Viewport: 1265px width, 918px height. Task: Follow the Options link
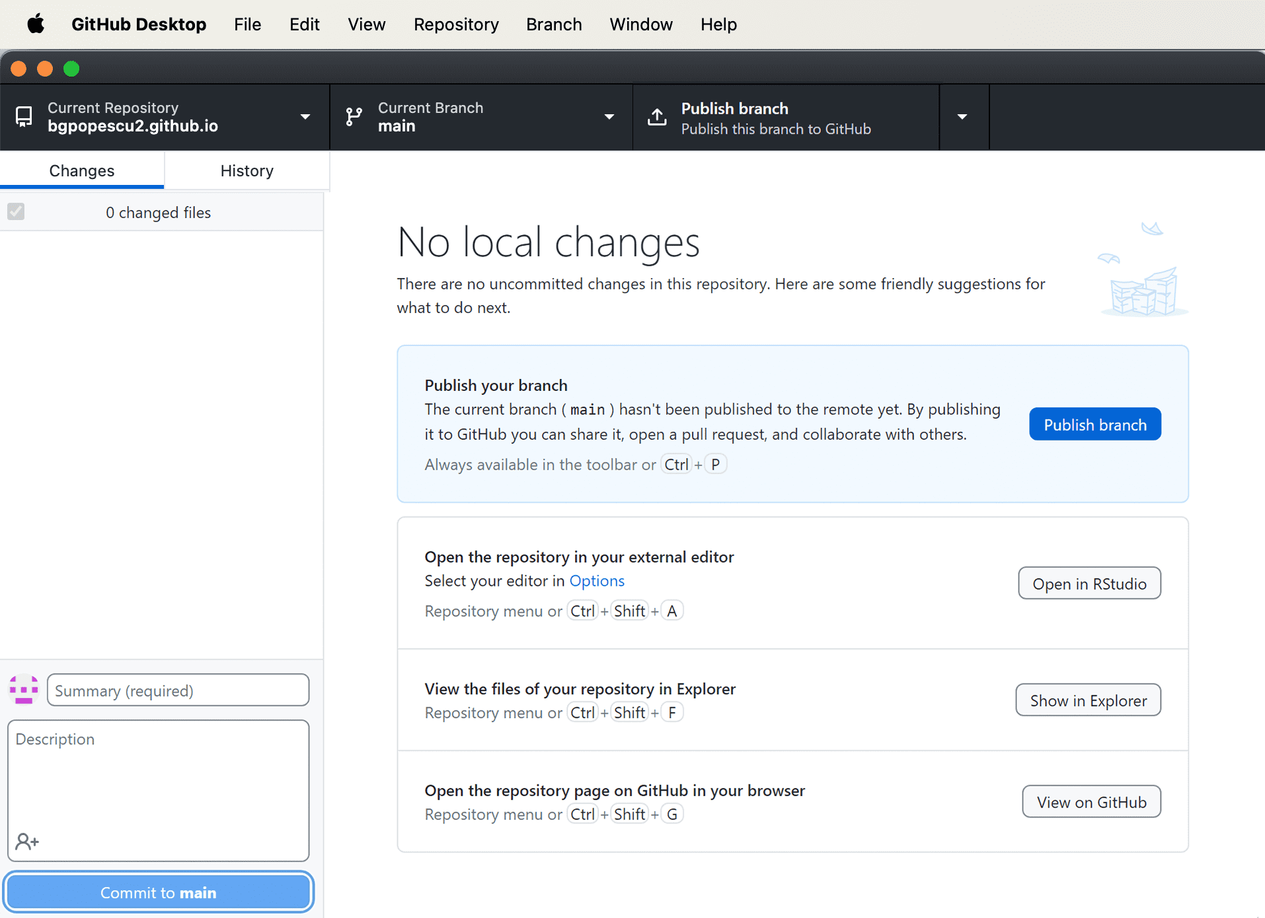(x=596, y=581)
